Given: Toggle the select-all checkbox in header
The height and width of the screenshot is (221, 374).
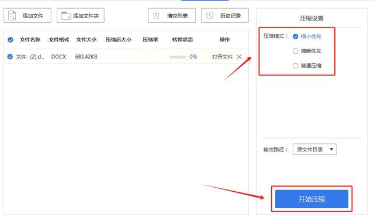Looking at the screenshot, I should click(11, 40).
